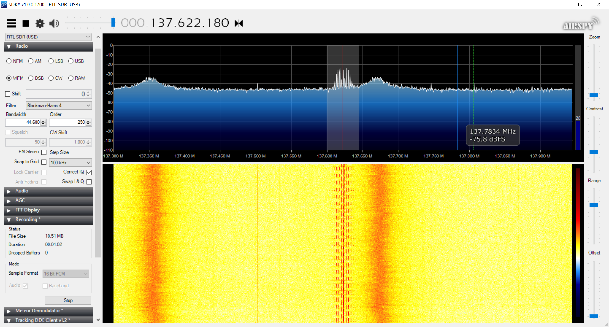Adjust the Zoom slider handle
609x327 pixels.
pyautogui.click(x=593, y=95)
